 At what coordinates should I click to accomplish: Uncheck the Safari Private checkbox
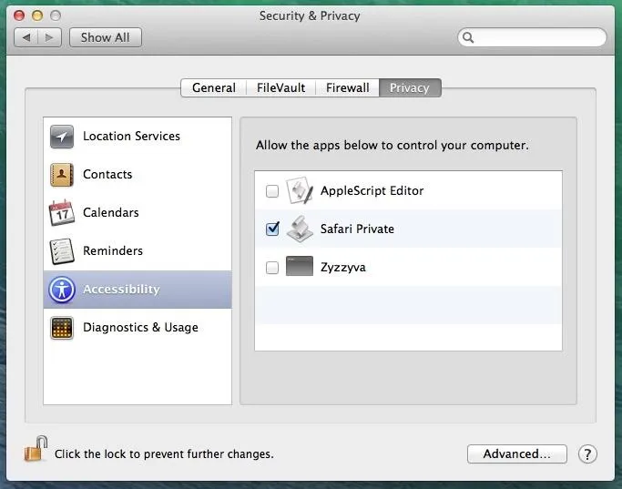point(272,229)
